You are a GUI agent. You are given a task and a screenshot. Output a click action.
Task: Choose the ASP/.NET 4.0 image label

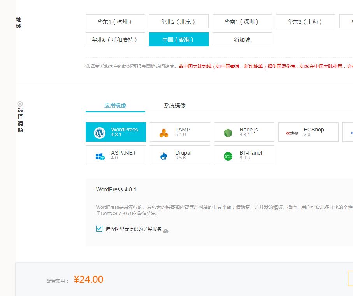point(123,155)
